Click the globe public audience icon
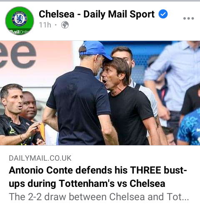Image resolution: width=200 pixels, height=211 pixels. tap(65, 25)
